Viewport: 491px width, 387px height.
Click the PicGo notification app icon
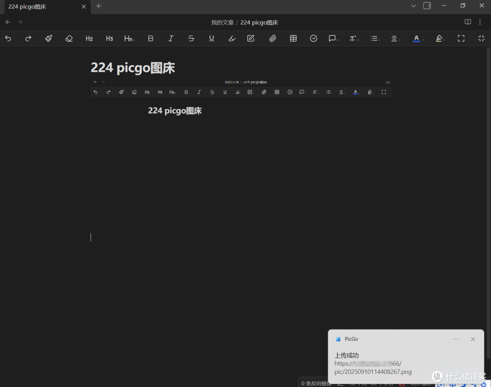point(338,339)
